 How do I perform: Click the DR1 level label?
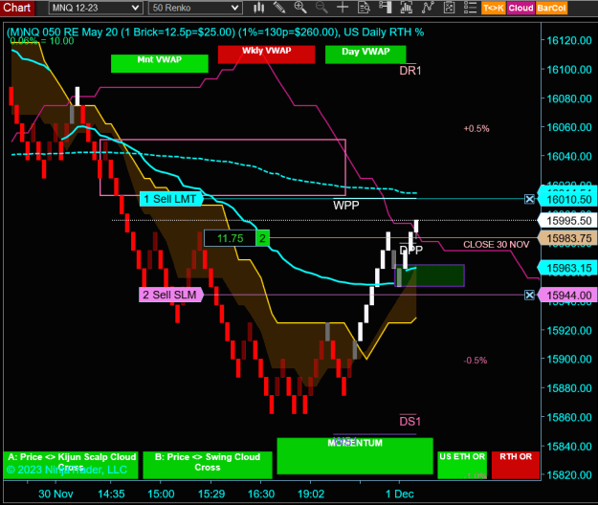pyautogui.click(x=410, y=71)
